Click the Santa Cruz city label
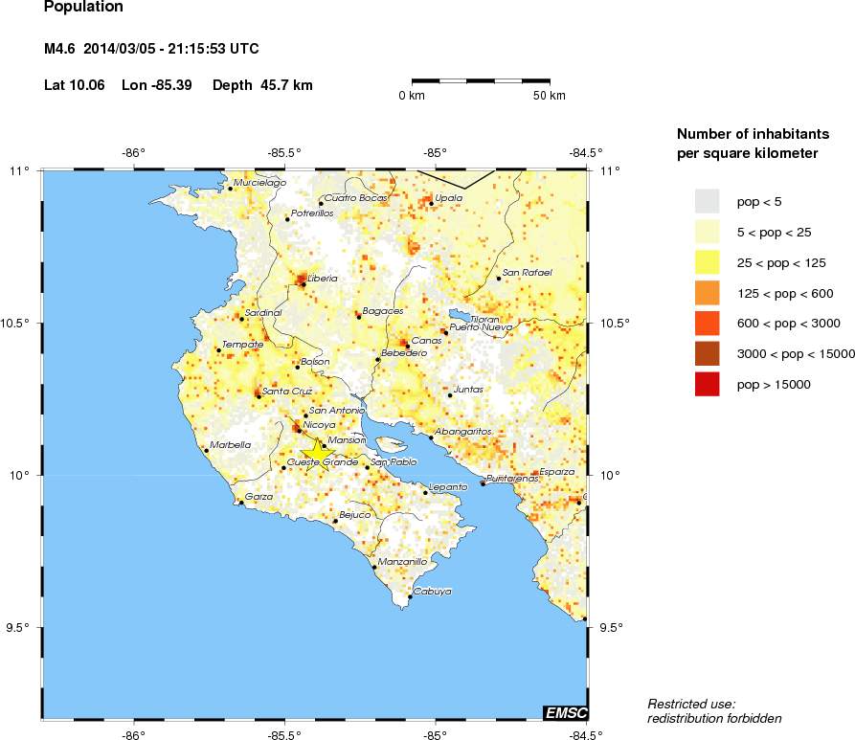 pos(287,391)
